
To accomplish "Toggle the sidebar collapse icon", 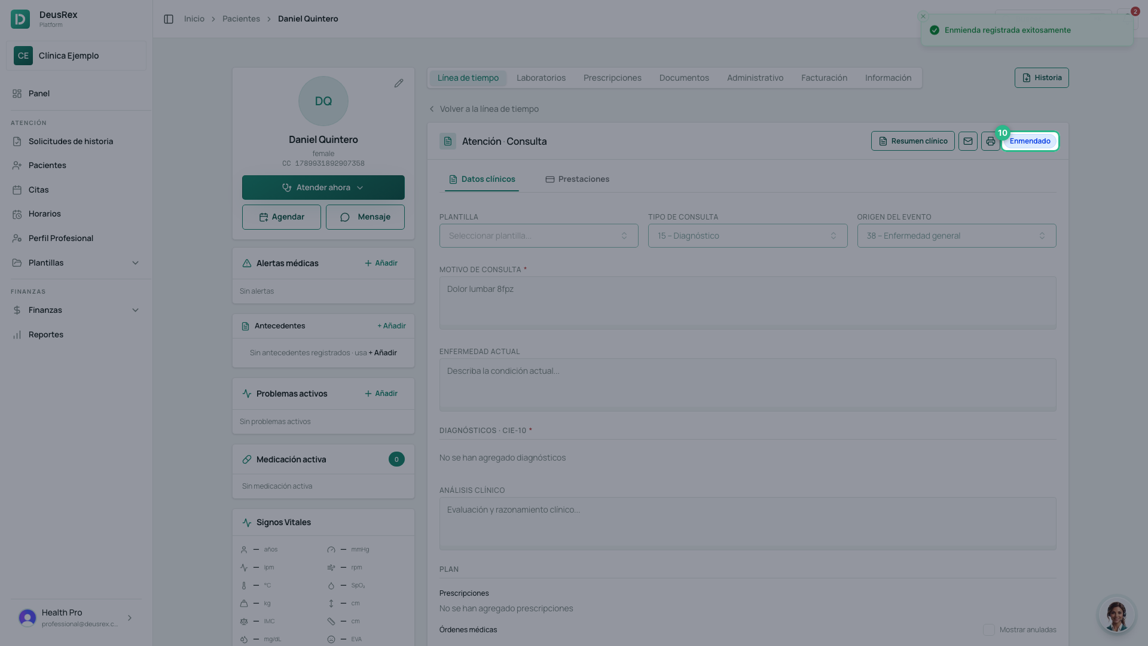I will pos(169,19).
